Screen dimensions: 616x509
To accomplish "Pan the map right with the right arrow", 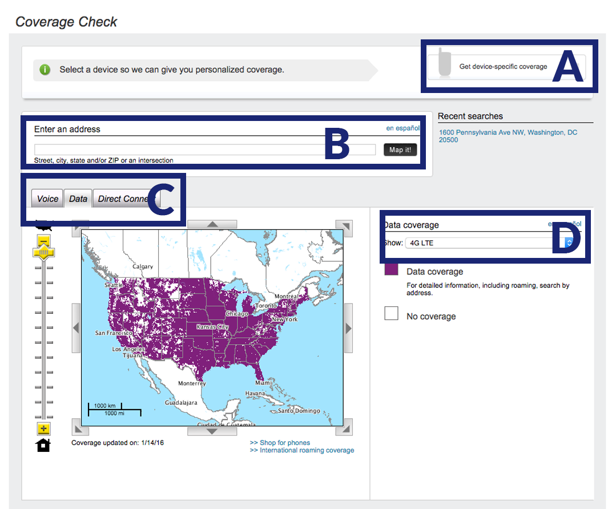I will click(x=348, y=328).
